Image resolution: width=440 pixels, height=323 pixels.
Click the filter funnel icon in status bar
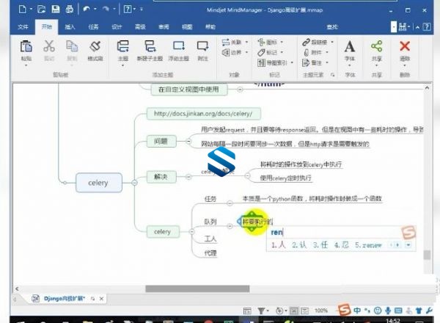coord(261,311)
